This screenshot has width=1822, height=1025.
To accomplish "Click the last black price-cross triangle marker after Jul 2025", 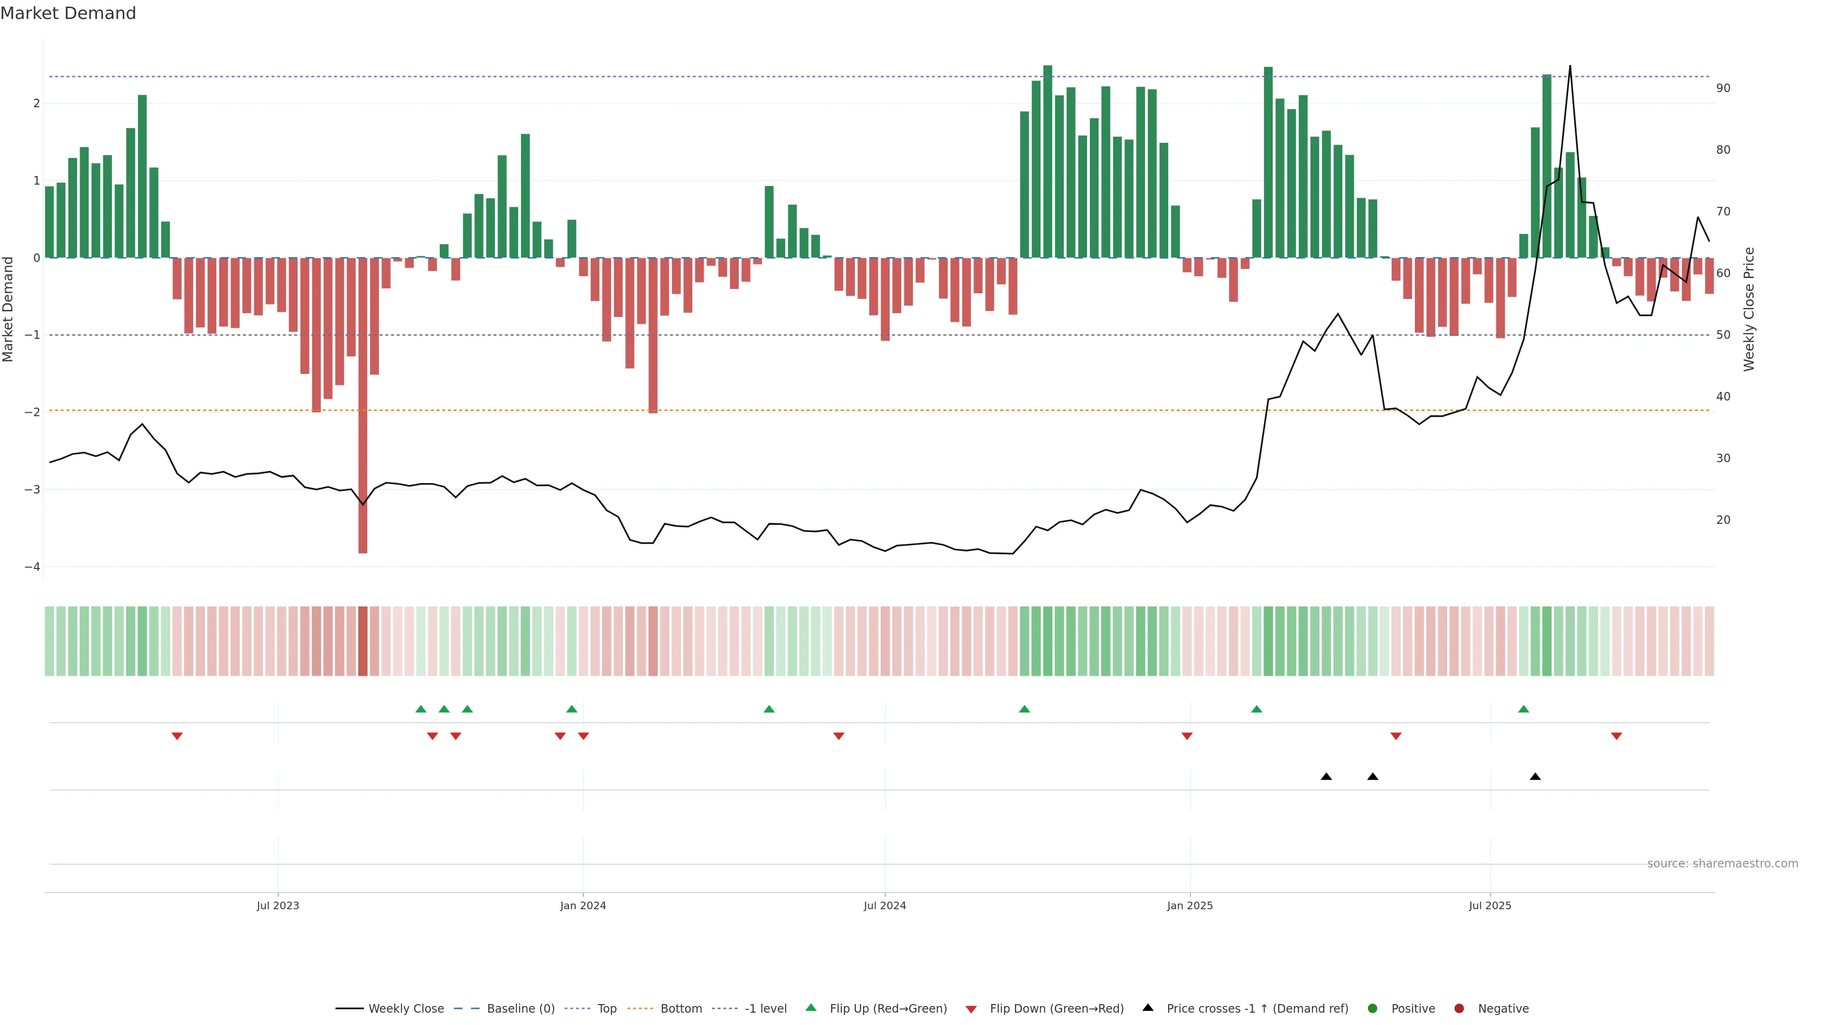I will pyautogui.click(x=1535, y=777).
